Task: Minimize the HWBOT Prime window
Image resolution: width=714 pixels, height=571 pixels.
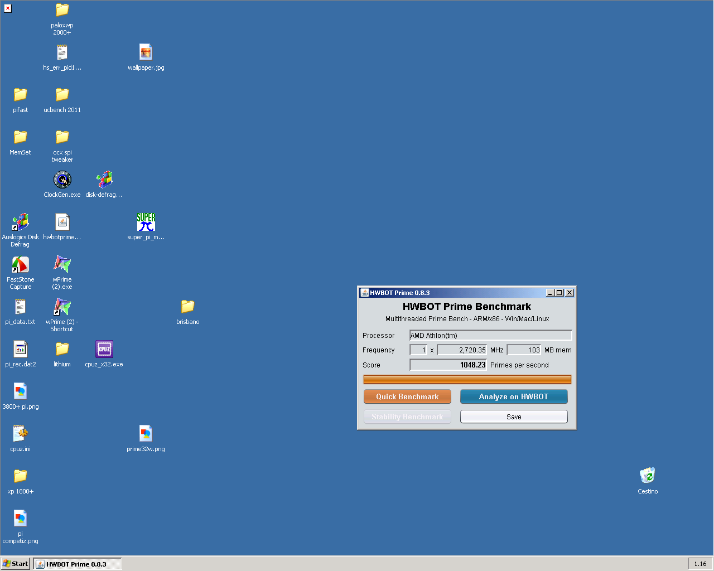Action: click(x=550, y=293)
